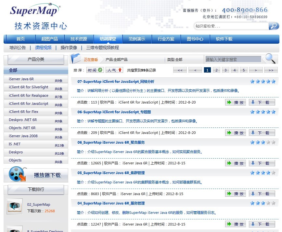
Task: Jump to the first page (<<)
Action: pyautogui.click(x=180, y=70)
